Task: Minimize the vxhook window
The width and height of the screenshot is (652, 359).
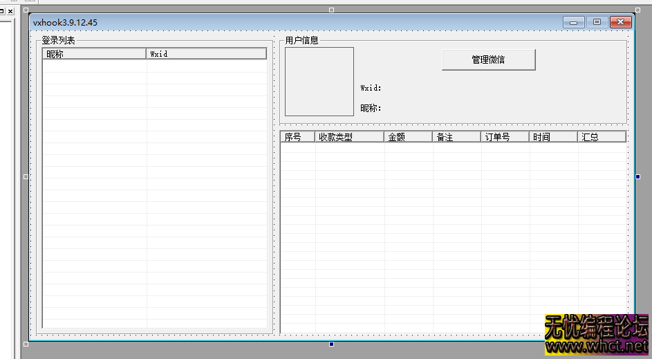Action: coord(574,23)
